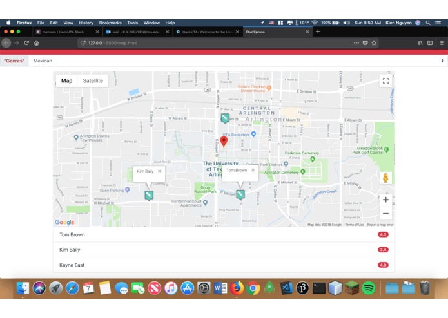Reload the page in Firefox
Image resolution: width=448 pixels, height=318 pixels.
click(x=26, y=43)
